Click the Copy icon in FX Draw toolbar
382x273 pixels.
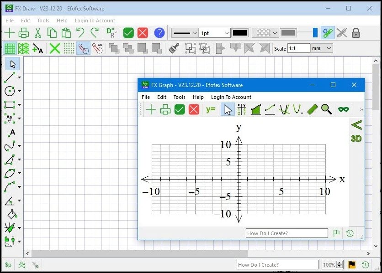(x=52, y=33)
